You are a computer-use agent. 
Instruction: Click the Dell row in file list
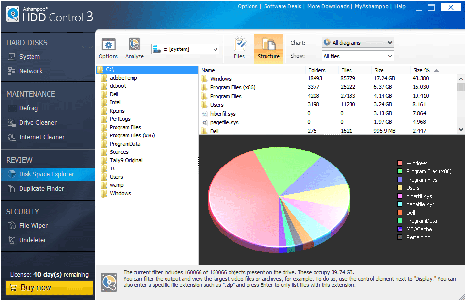(x=329, y=131)
